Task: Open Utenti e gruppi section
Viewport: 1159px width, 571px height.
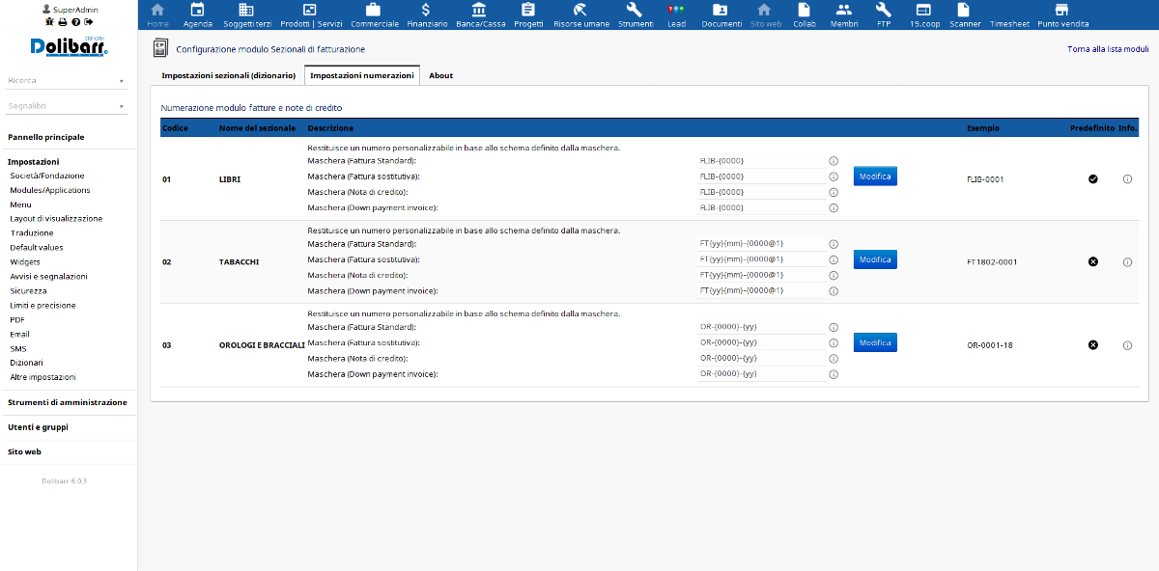Action: 38,426
